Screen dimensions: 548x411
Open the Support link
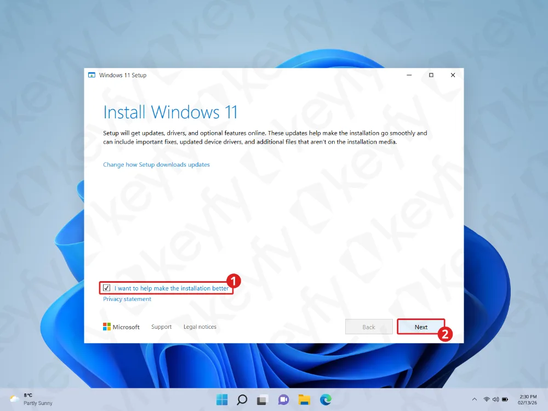(x=161, y=327)
